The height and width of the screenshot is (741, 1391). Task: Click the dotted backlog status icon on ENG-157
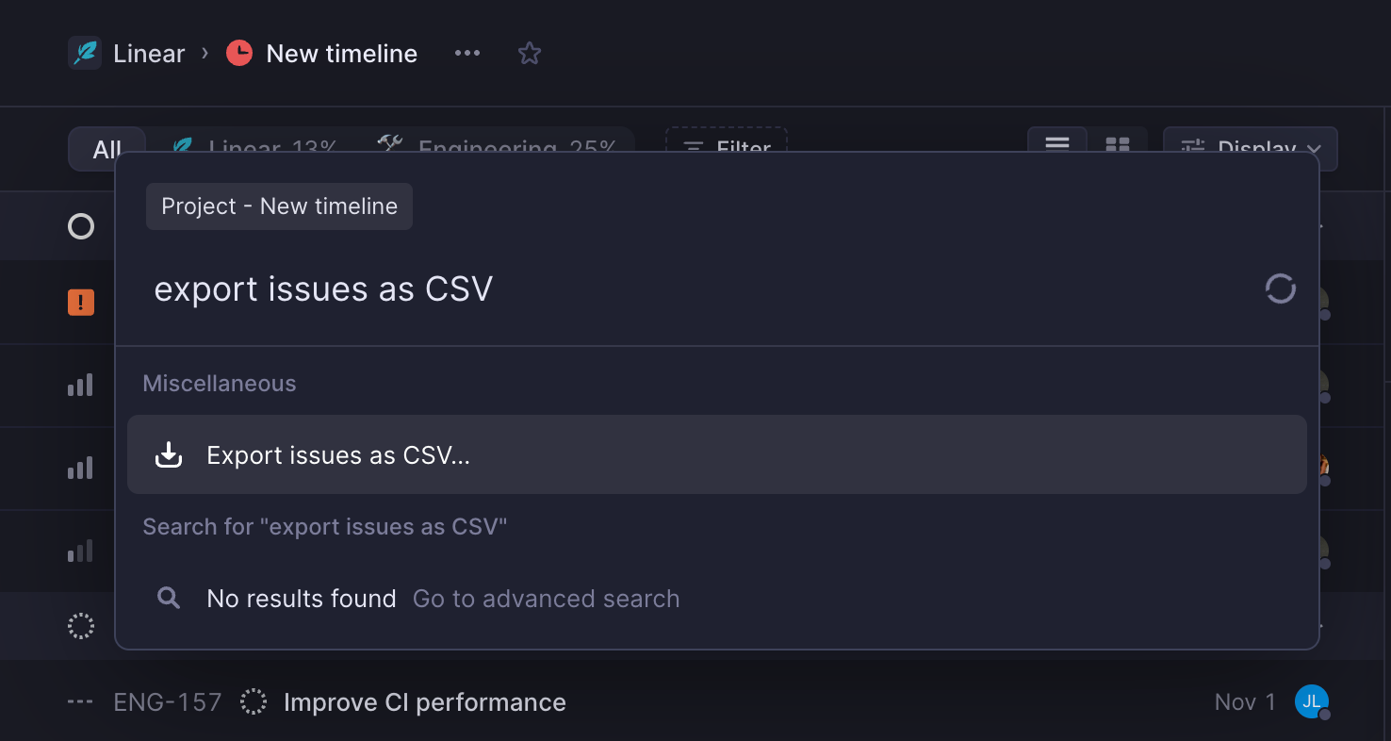tap(253, 701)
